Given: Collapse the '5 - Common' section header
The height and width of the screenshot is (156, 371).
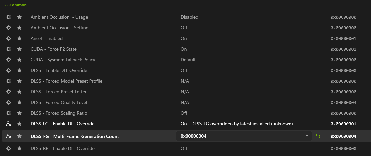Looking at the screenshot, I should (x=15, y=5).
